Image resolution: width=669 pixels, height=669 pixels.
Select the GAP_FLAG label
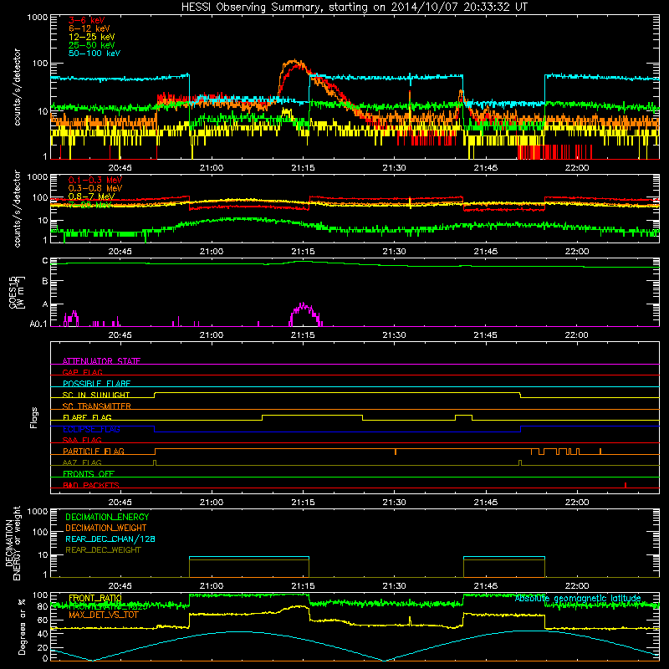[82, 372]
